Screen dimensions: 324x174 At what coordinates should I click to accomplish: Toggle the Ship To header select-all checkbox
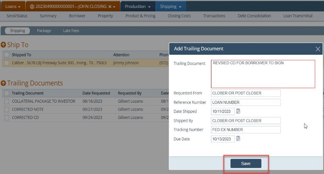point(6,55)
